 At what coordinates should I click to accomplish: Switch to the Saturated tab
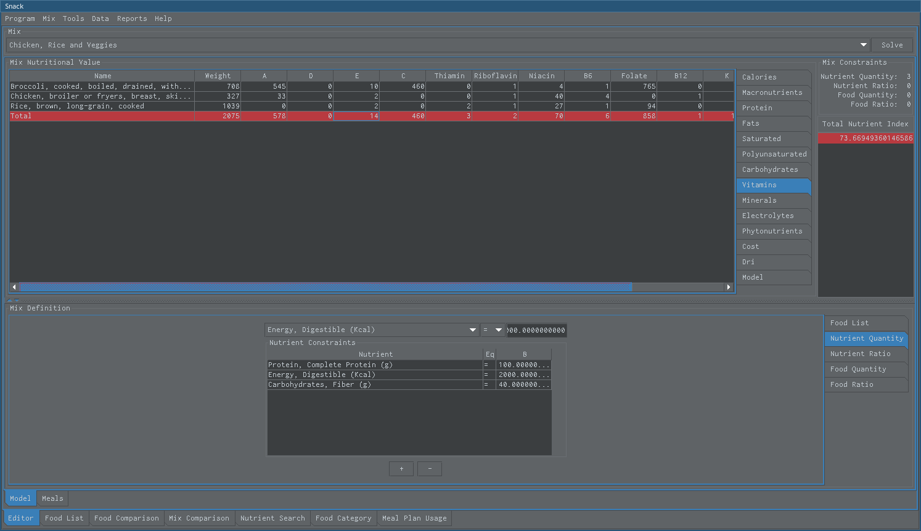774,139
